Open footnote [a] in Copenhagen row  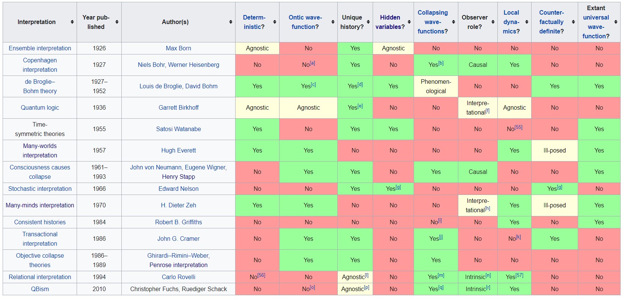(x=313, y=63)
